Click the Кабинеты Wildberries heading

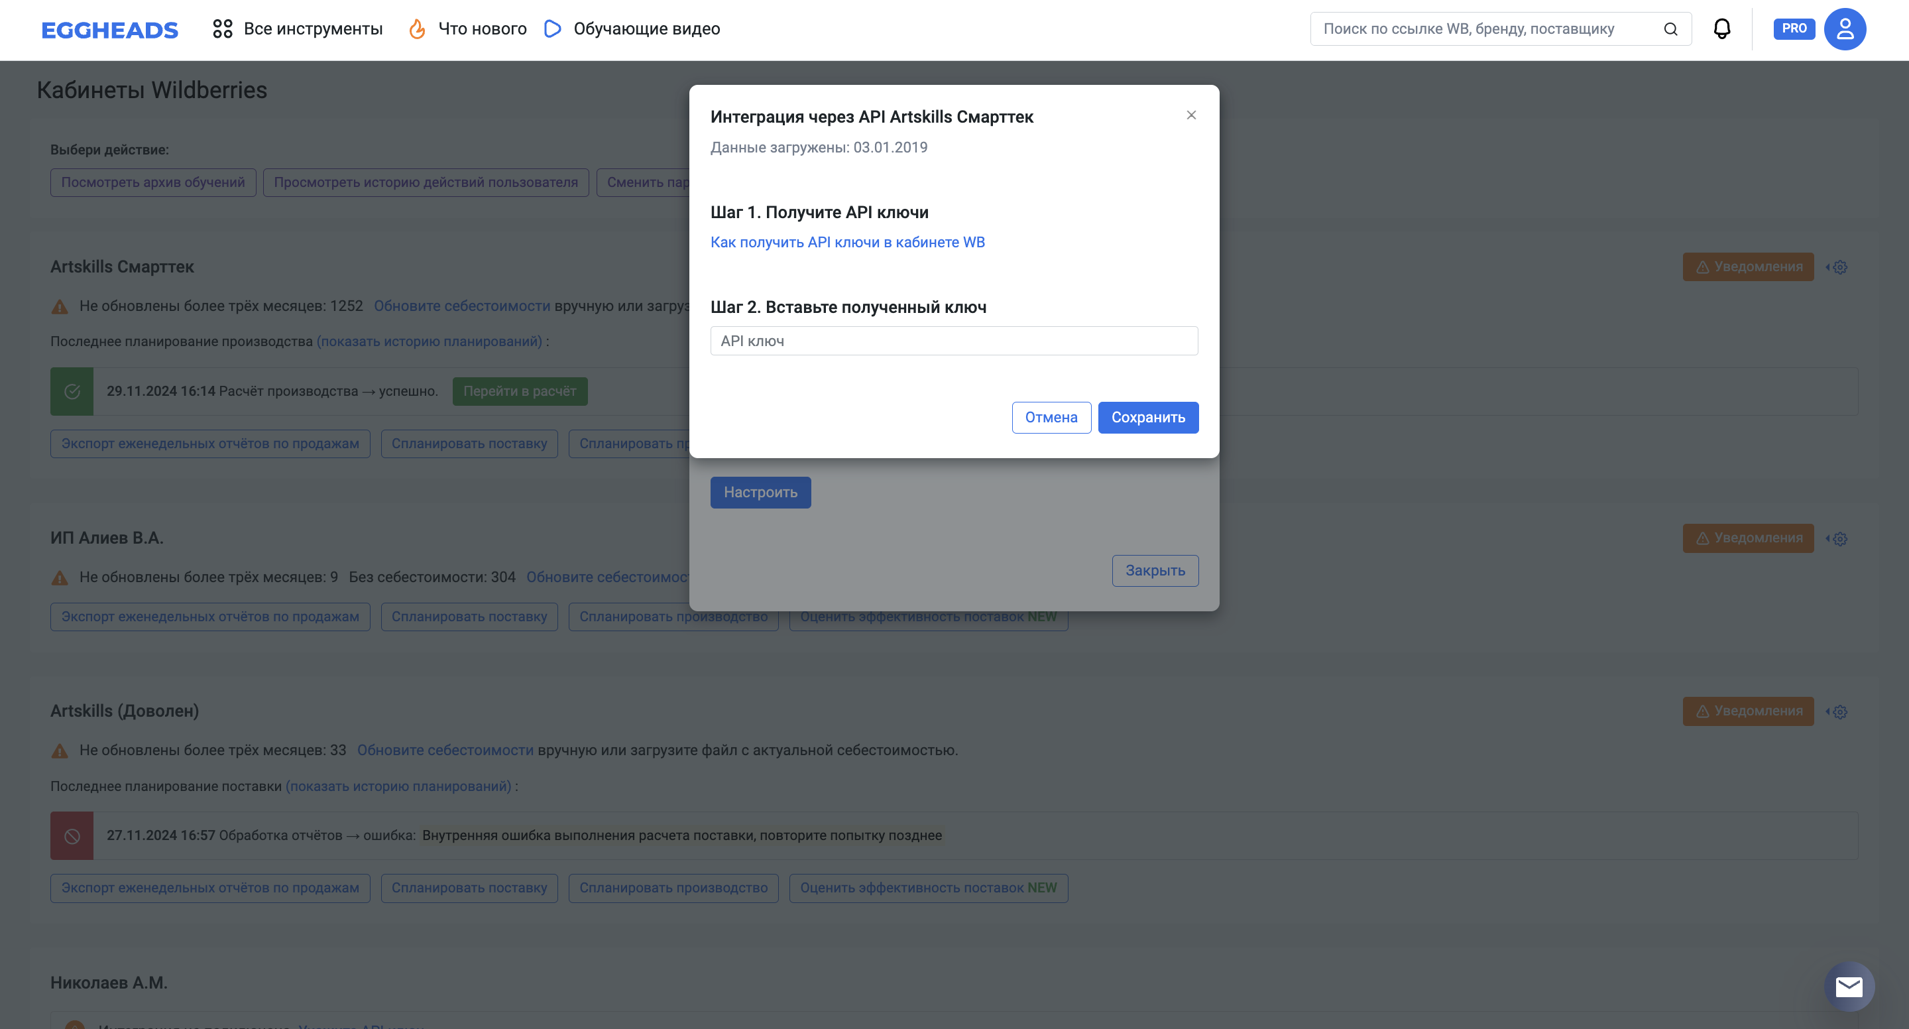152,90
